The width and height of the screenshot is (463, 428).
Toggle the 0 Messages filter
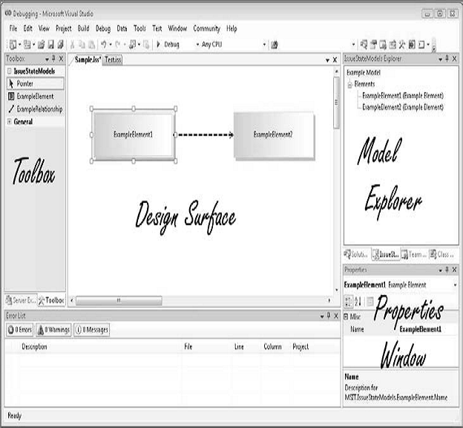pos(92,329)
